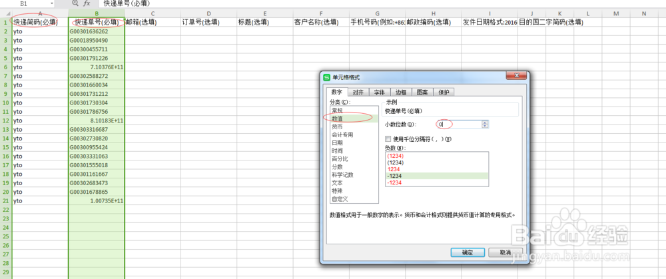Switch to the 对齐 tab
Viewport: 666px width, 279px height.
pos(358,93)
